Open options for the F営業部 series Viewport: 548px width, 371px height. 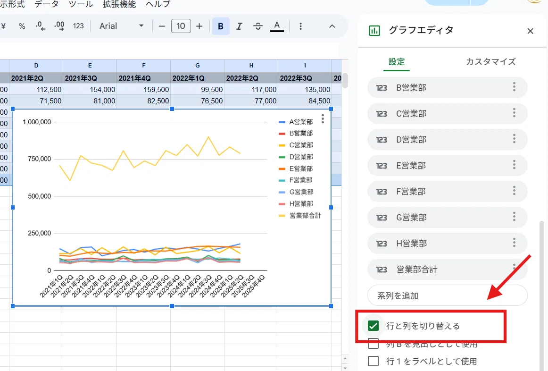[514, 191]
